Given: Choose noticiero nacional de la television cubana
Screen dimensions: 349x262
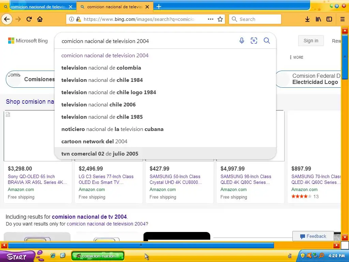Looking at the screenshot, I should pyautogui.click(x=165, y=129).
